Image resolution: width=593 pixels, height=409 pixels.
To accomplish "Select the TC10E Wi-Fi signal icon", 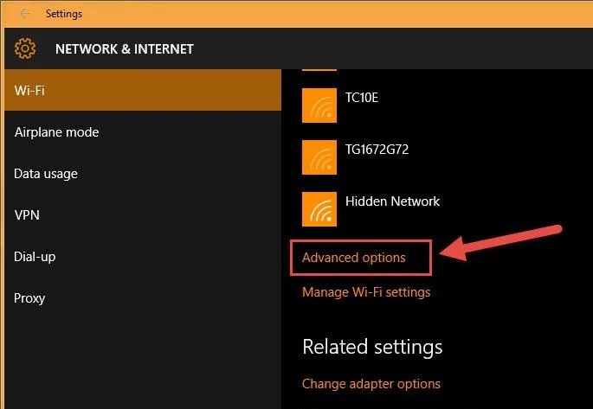I will pyautogui.click(x=319, y=105).
